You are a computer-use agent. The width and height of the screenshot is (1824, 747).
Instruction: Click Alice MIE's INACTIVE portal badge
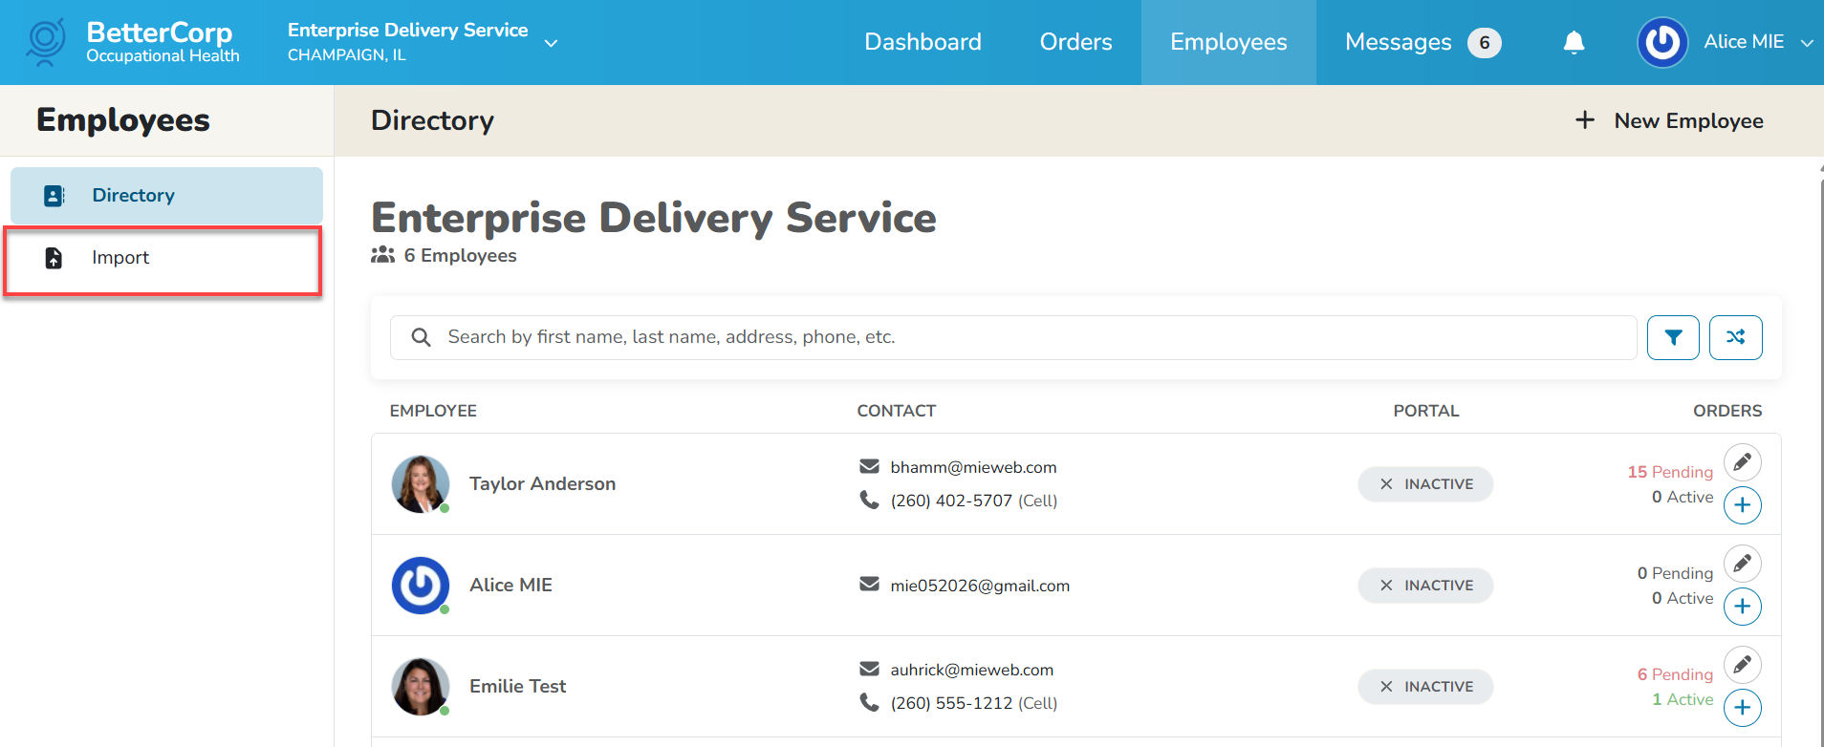click(1425, 586)
